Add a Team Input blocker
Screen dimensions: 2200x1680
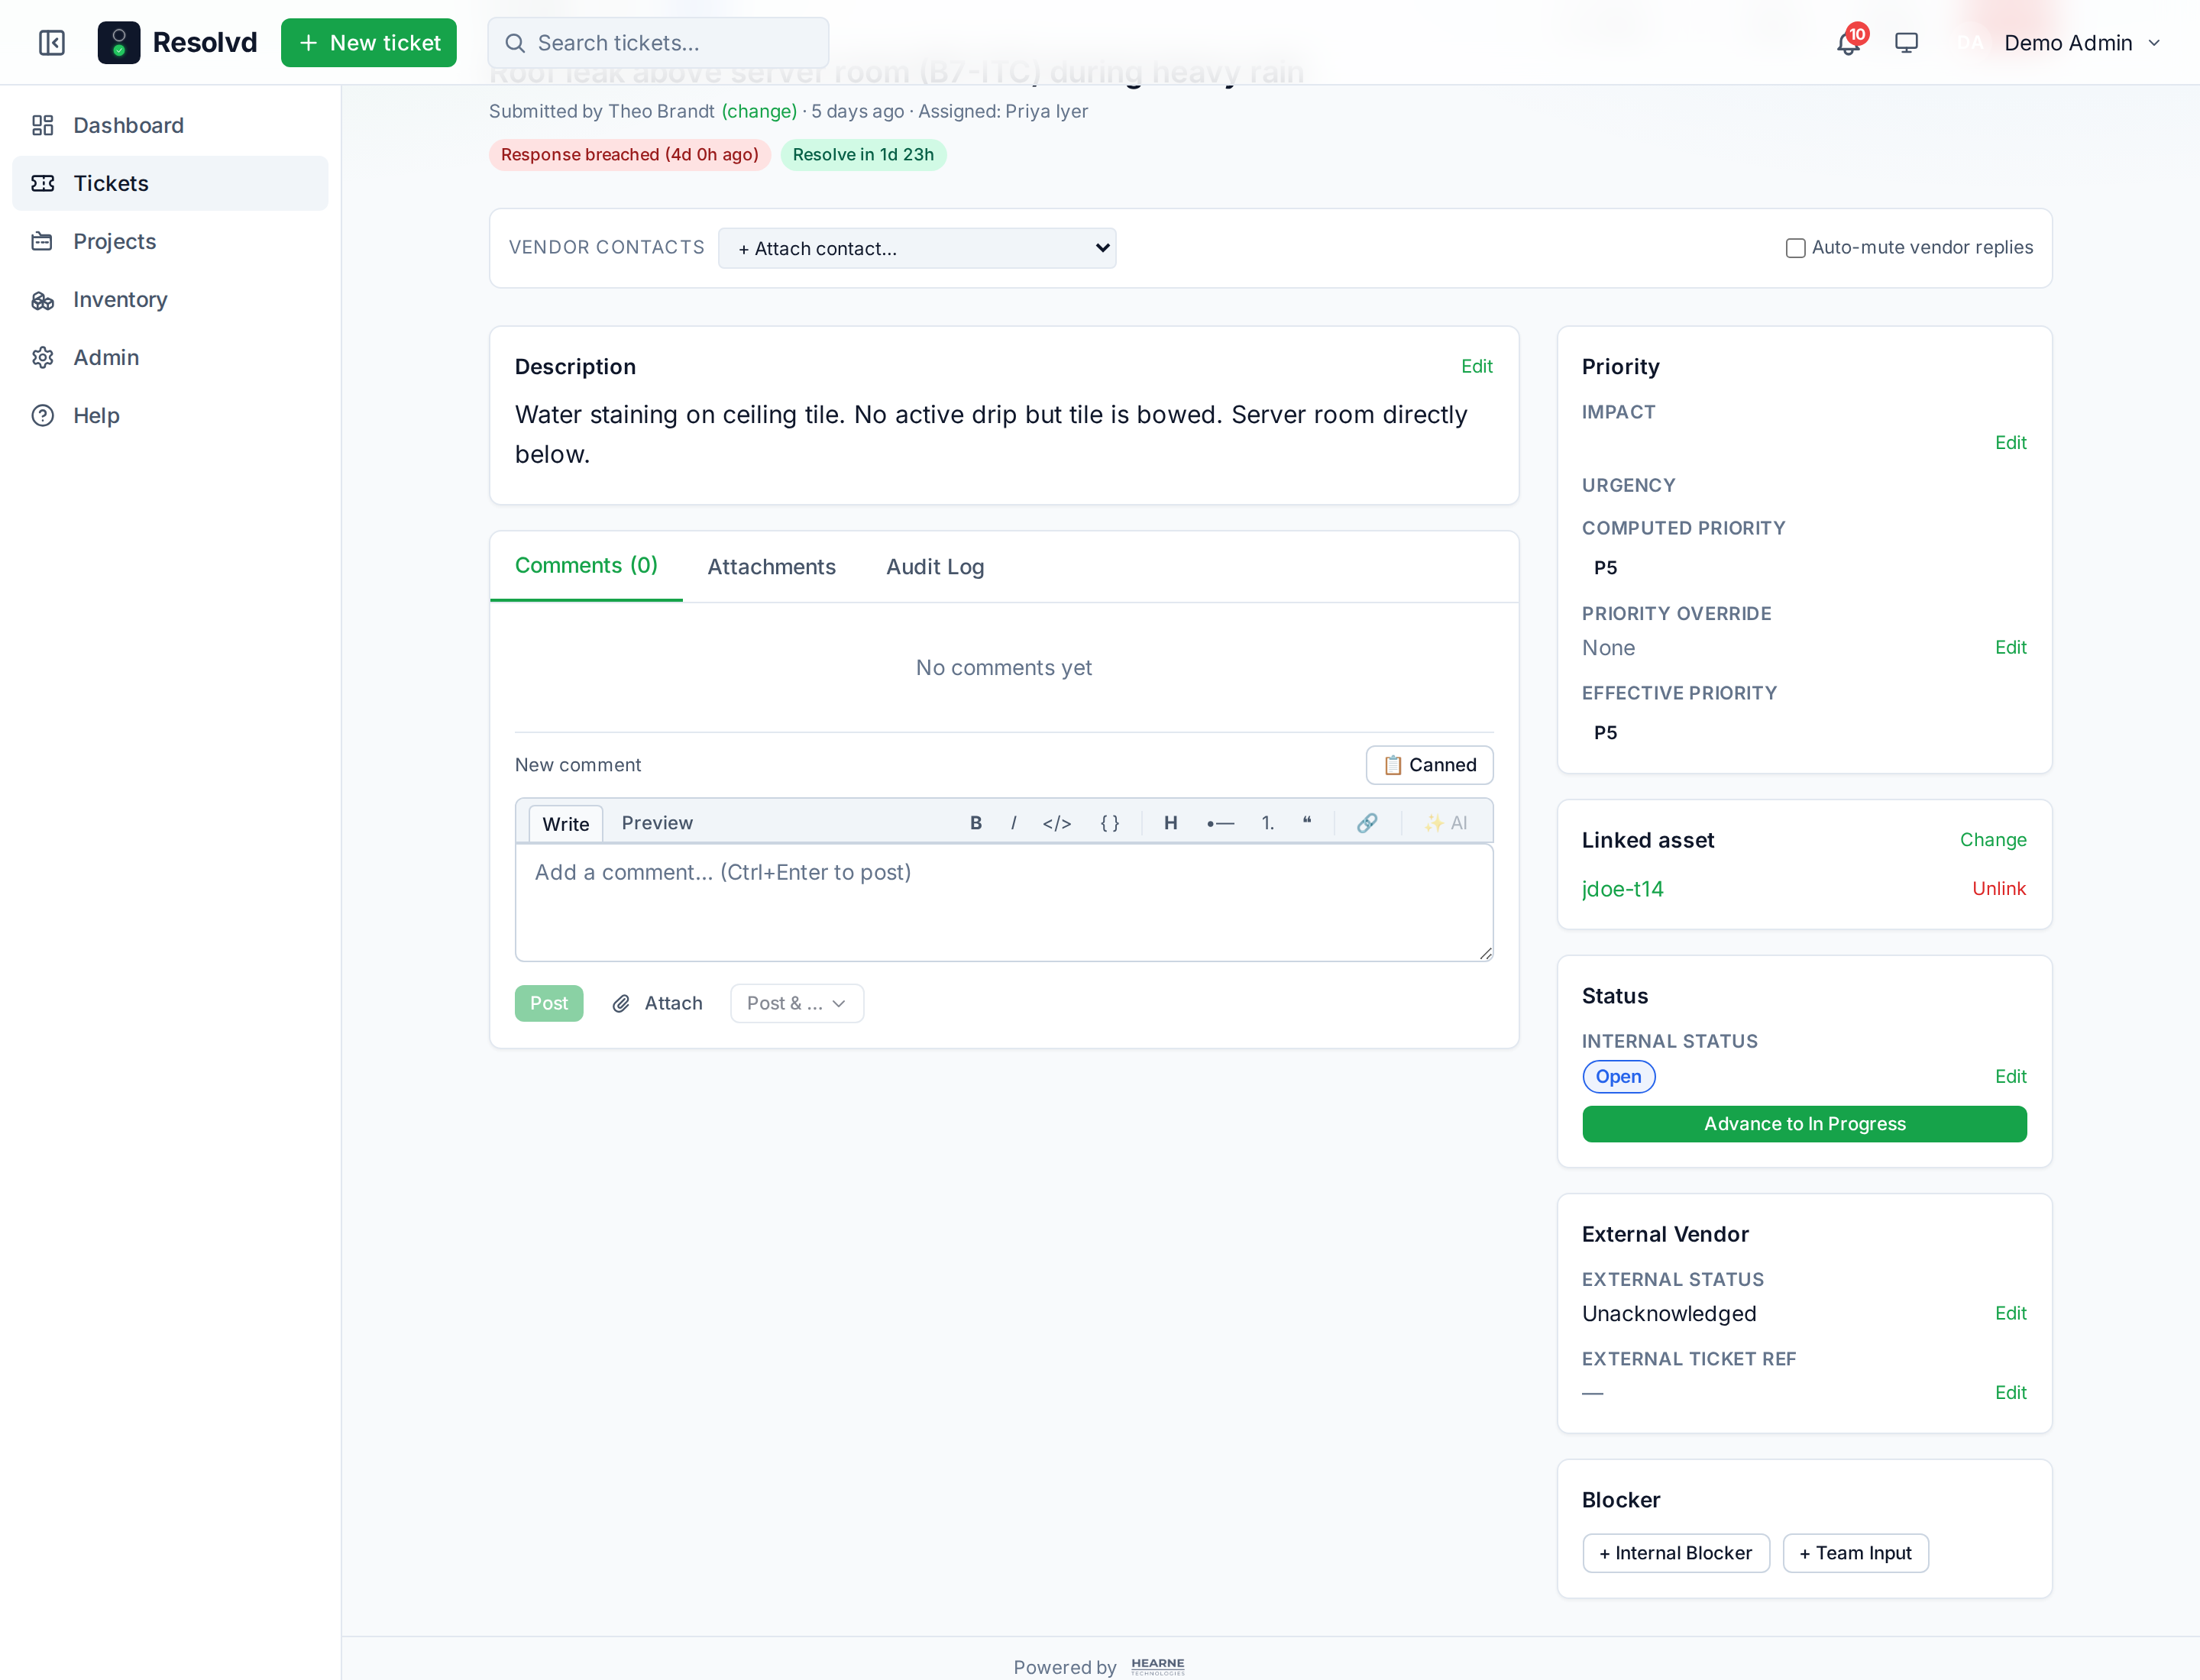click(1855, 1553)
